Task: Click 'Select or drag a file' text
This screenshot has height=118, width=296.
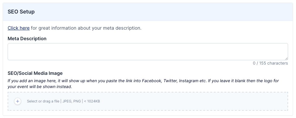Action: [x=43, y=101]
